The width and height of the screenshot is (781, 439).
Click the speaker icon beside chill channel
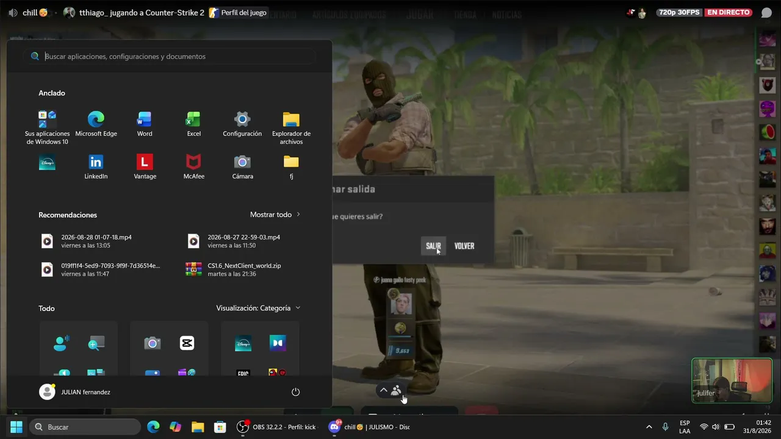coord(13,13)
